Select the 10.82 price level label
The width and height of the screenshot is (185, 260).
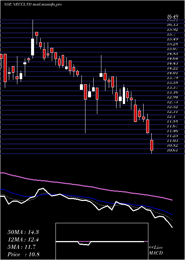(x=172, y=145)
